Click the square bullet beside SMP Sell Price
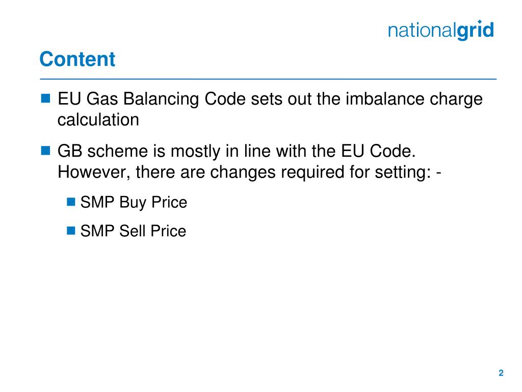Viewport: 522px width, 392px height. tap(71, 230)
